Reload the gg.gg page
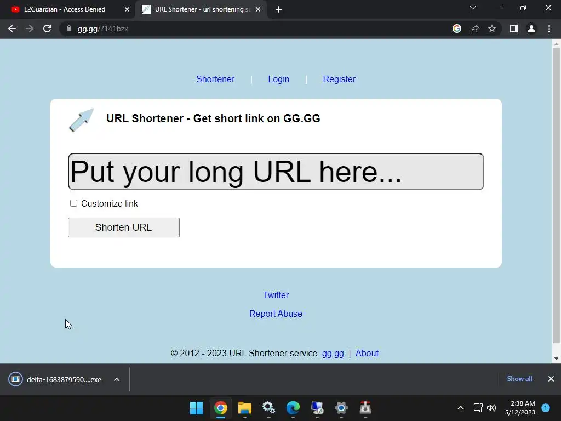 point(47,29)
